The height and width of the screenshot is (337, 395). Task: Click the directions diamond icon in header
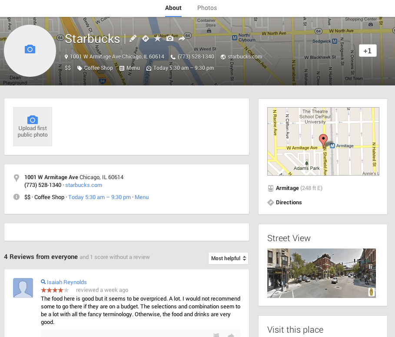(145, 39)
